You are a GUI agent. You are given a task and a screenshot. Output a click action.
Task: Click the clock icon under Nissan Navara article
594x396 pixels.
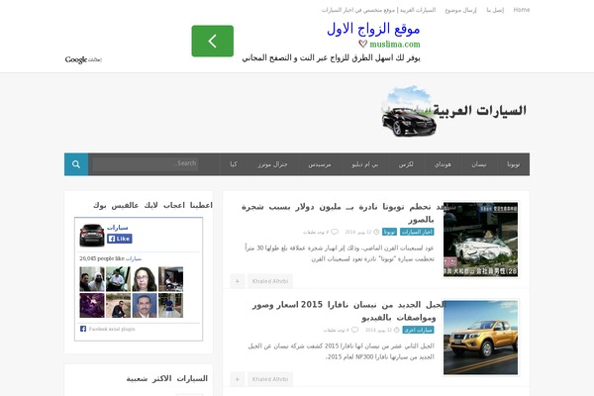397,330
